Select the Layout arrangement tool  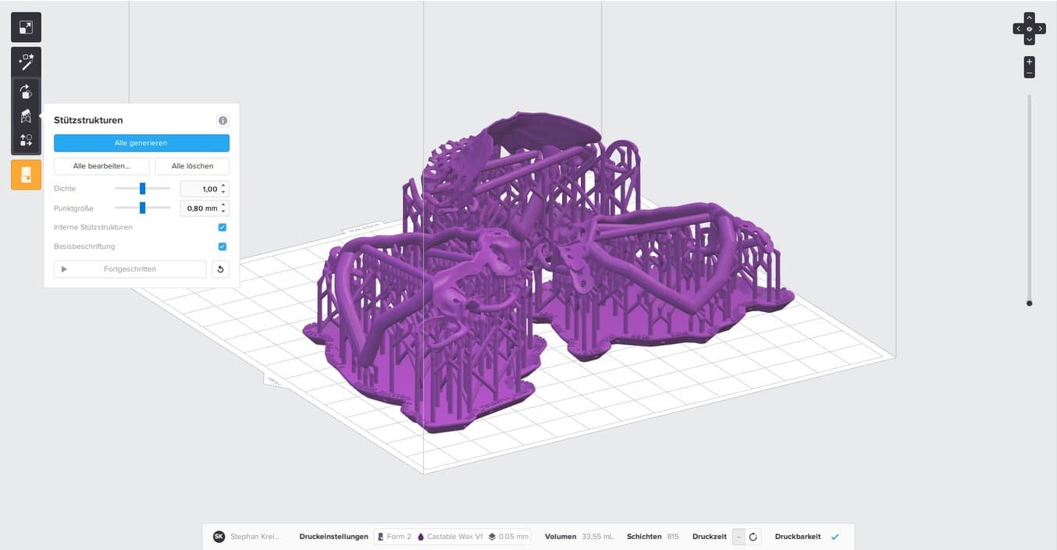(x=26, y=140)
